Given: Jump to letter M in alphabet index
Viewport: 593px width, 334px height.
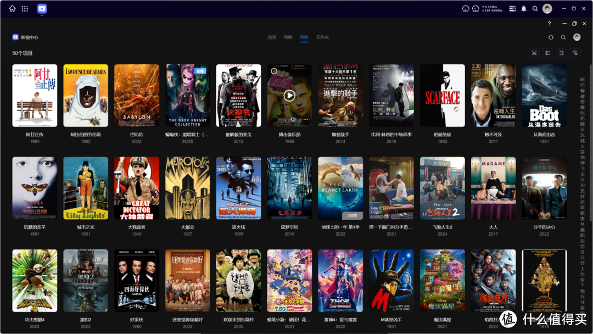Looking at the screenshot, I should click(x=583, y=224).
